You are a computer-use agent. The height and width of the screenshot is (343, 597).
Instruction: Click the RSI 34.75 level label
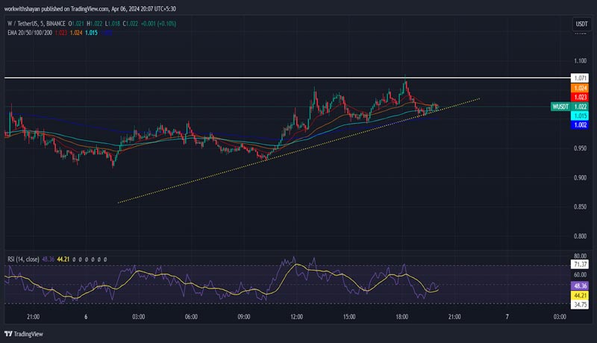click(580, 304)
